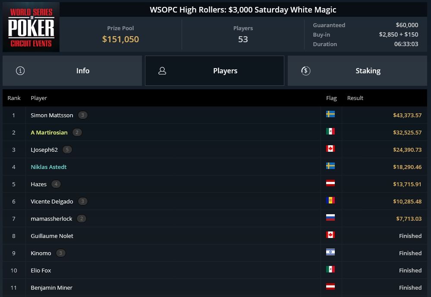
Task: Click the Rank column header
Action: [x=14, y=98]
